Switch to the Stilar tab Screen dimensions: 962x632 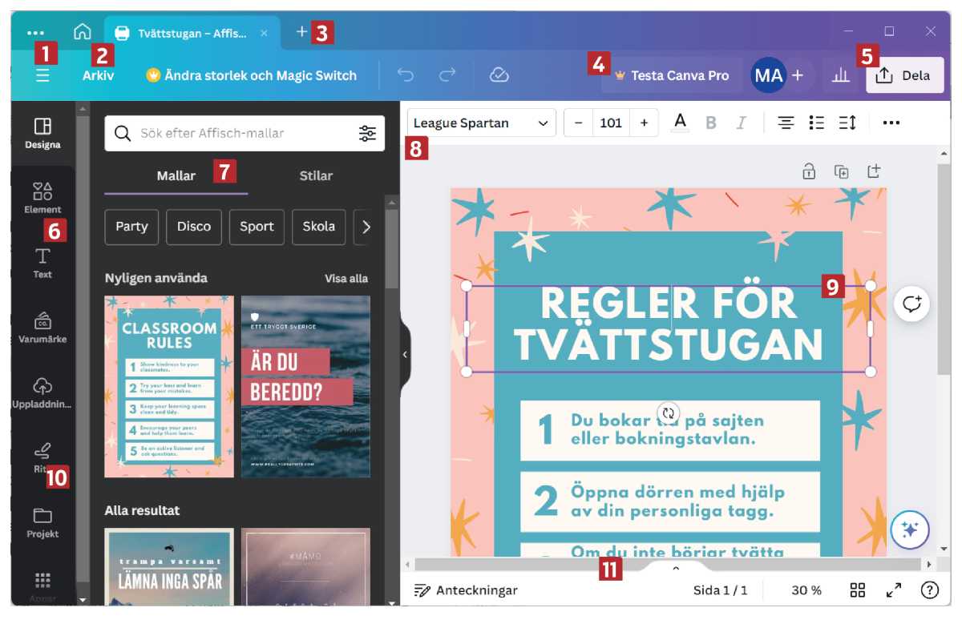tap(315, 175)
